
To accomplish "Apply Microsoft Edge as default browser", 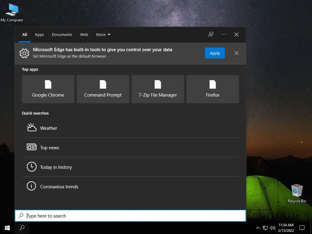I will pyautogui.click(x=215, y=53).
